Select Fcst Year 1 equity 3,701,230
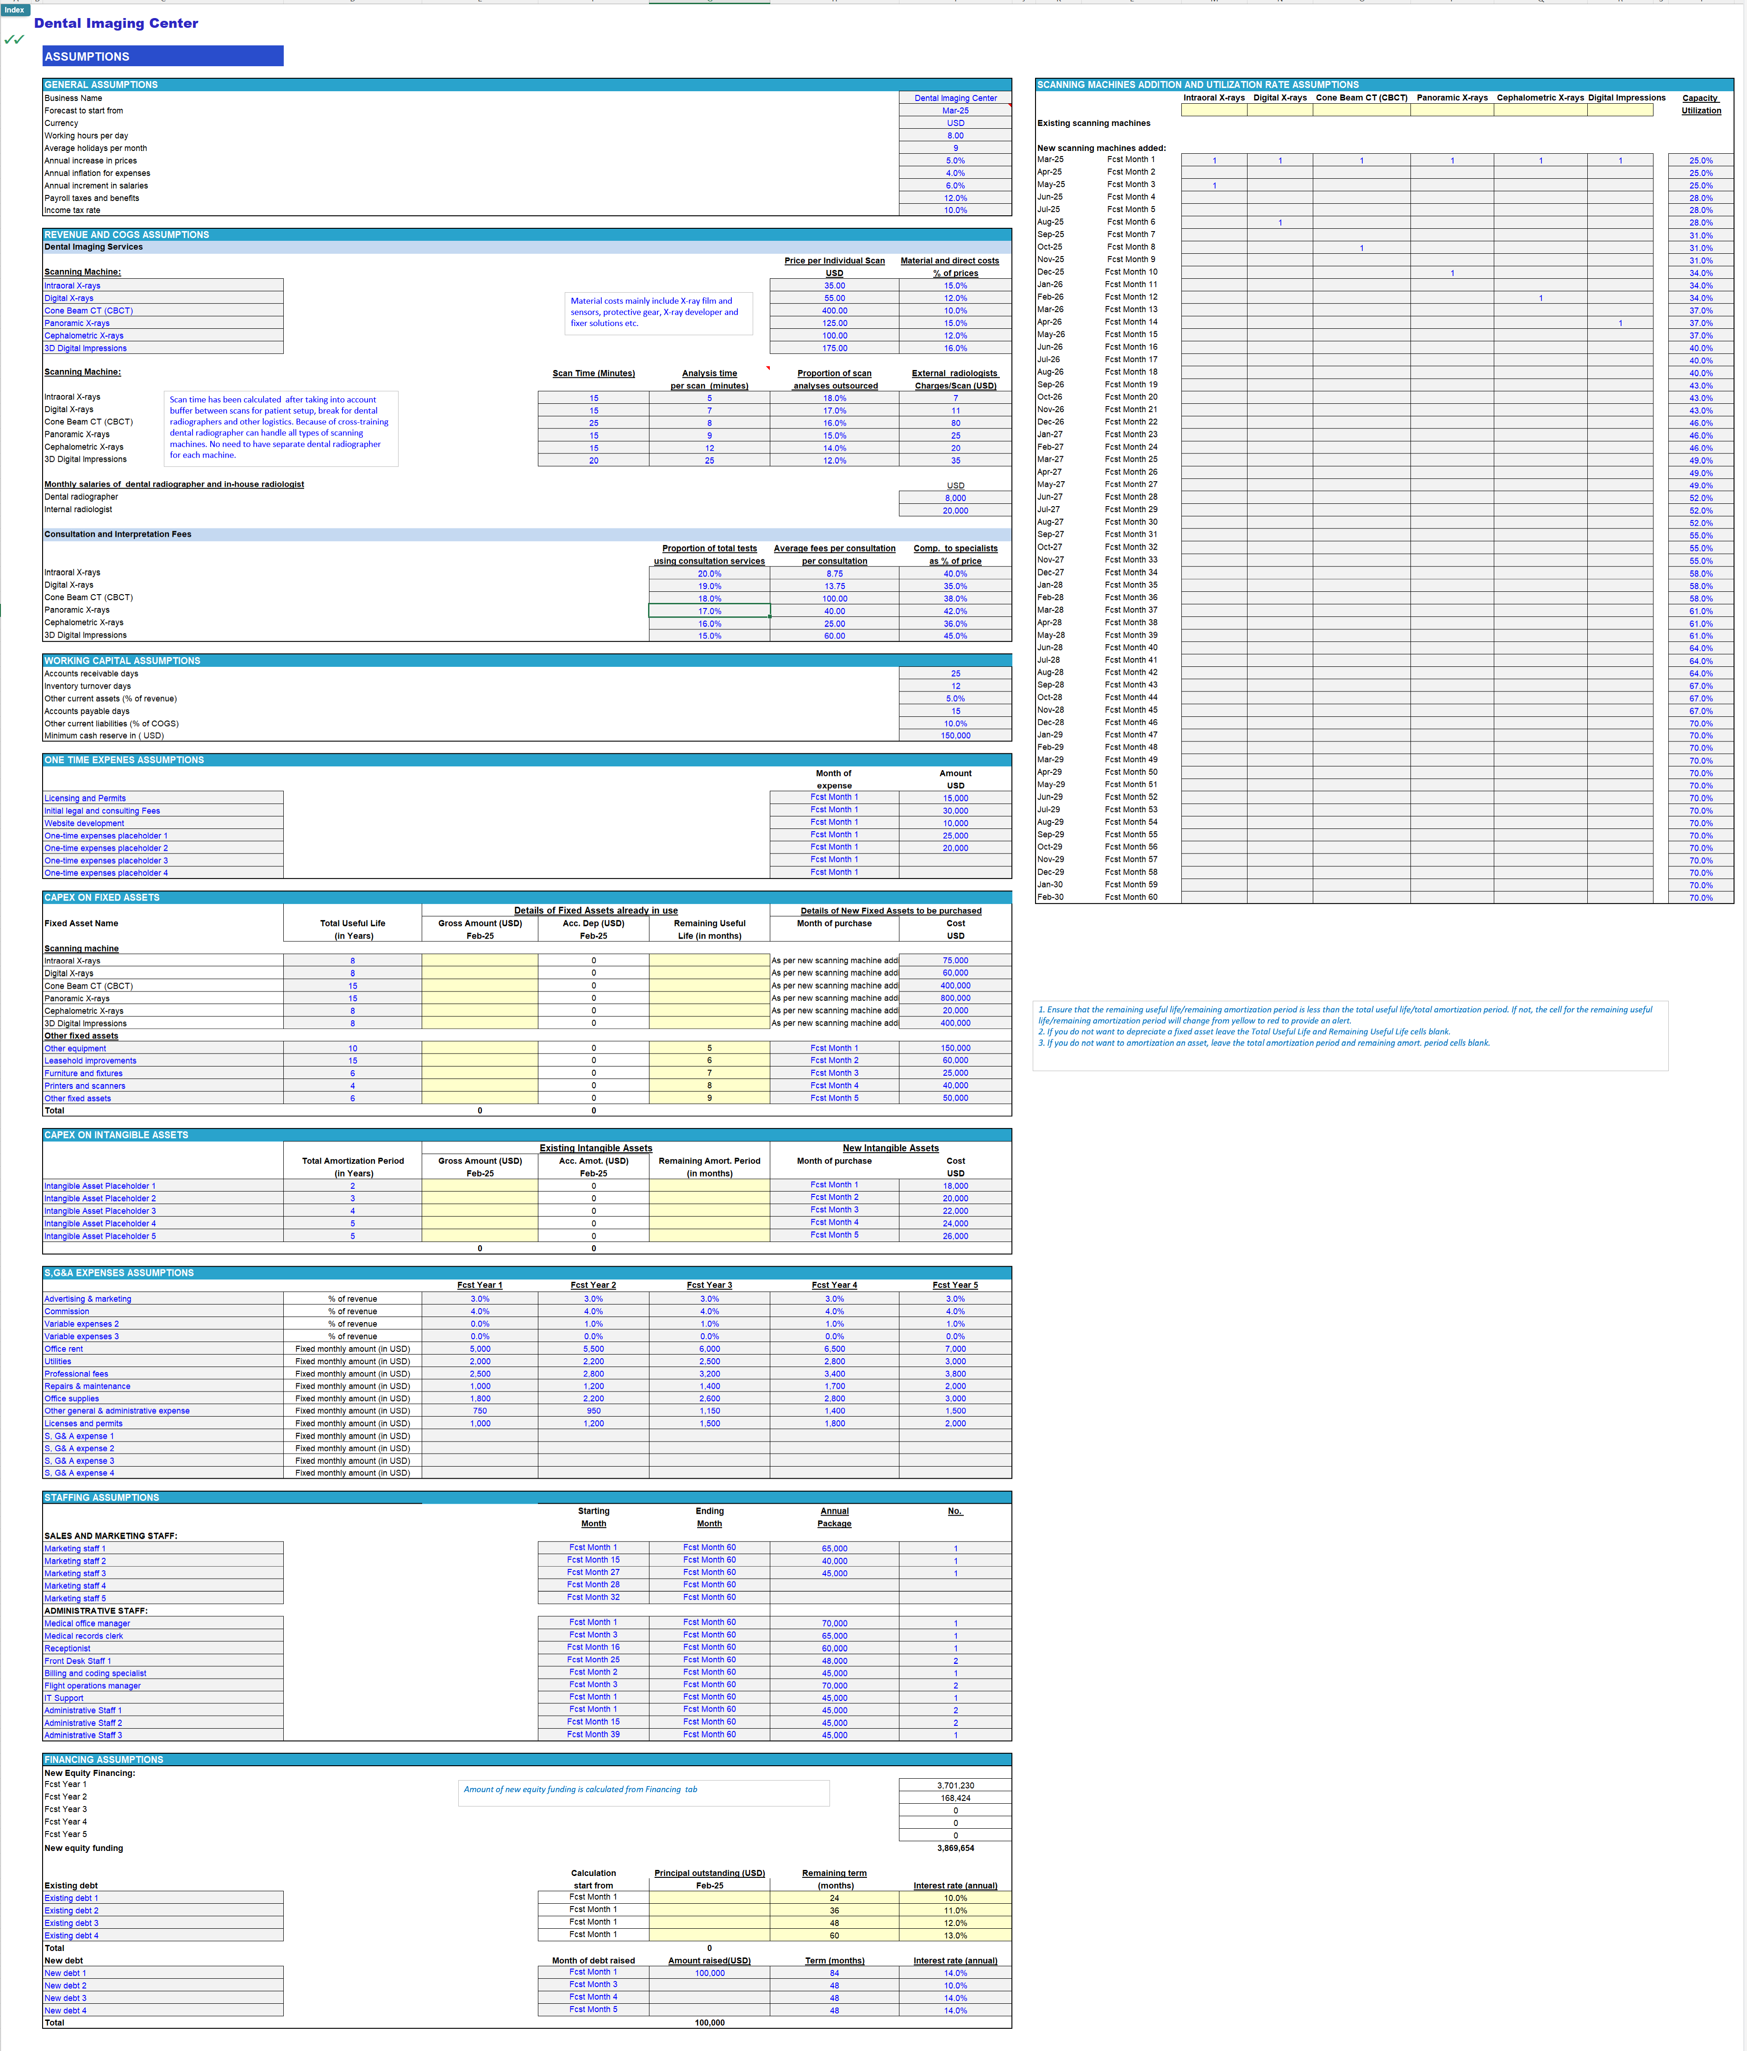The image size is (1747, 2051). click(x=955, y=1785)
